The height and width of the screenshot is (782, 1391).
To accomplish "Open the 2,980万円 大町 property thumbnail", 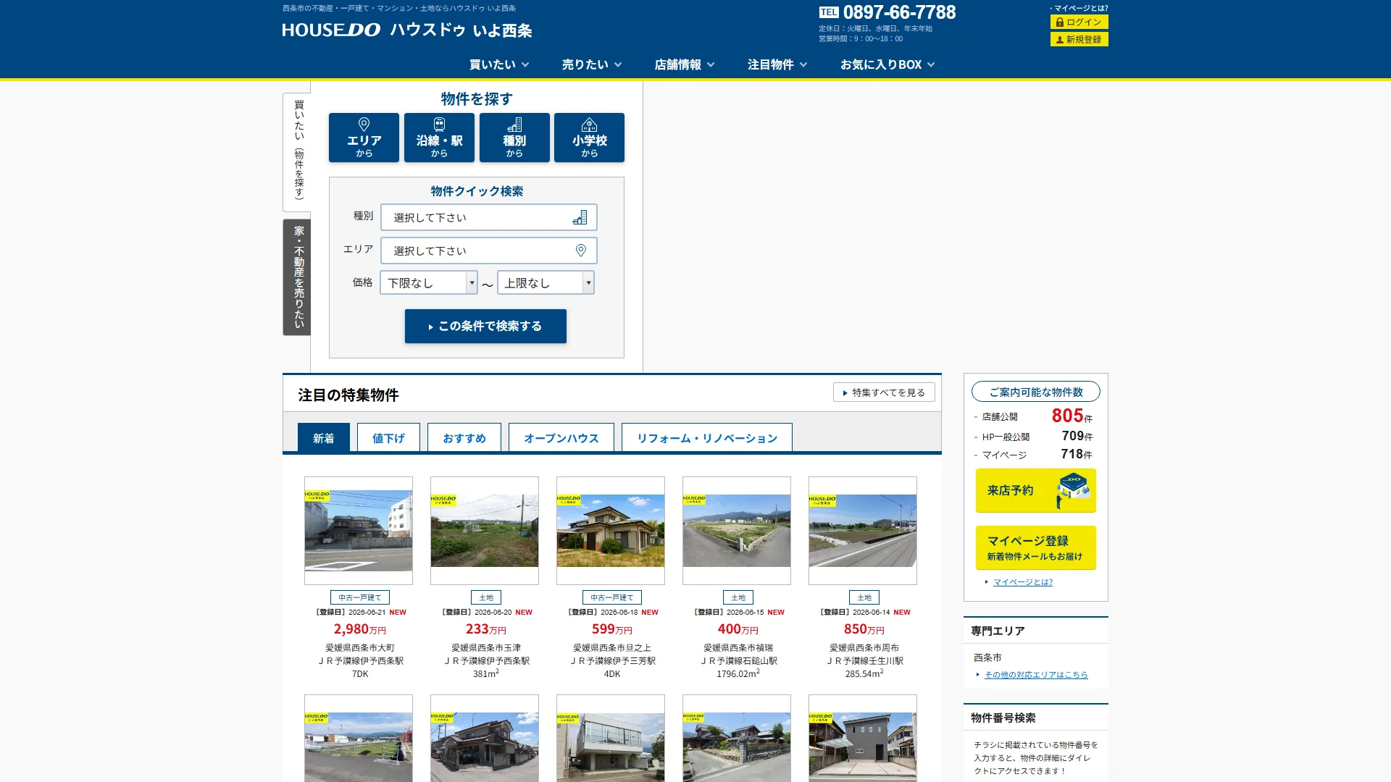I will (x=359, y=531).
